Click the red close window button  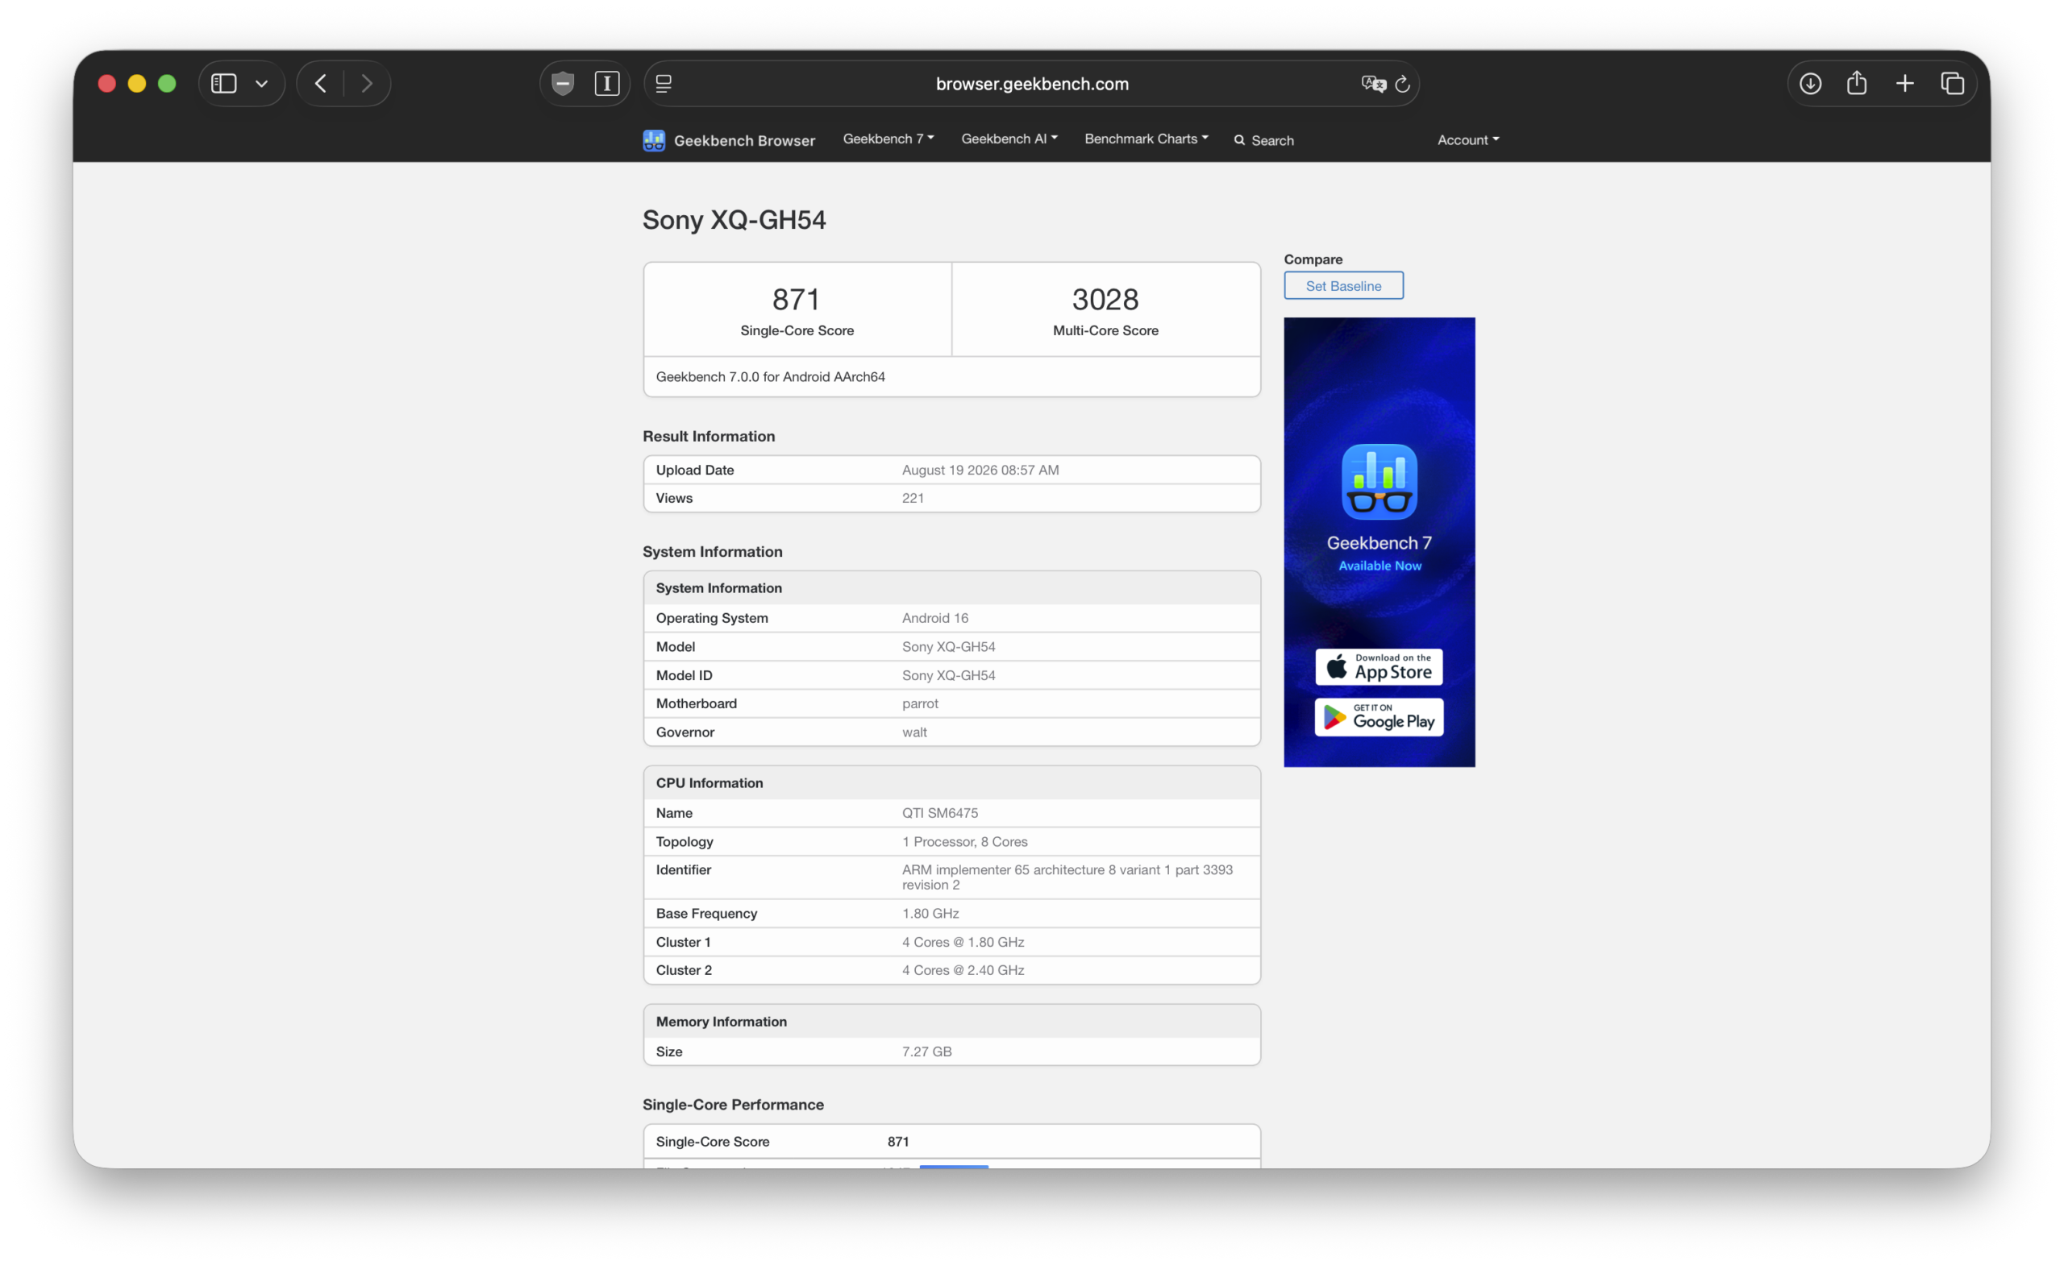[x=106, y=84]
